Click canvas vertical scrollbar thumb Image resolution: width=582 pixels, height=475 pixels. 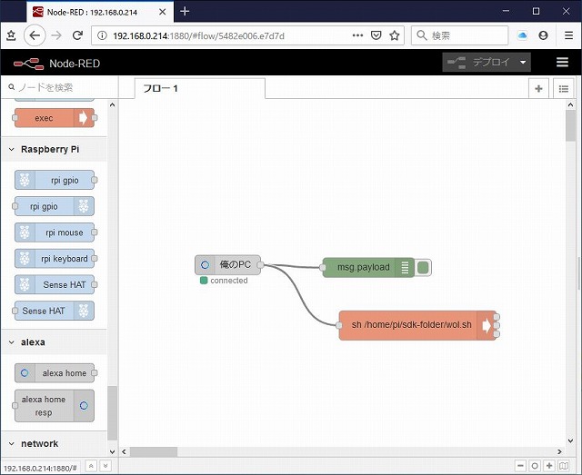coord(570,125)
